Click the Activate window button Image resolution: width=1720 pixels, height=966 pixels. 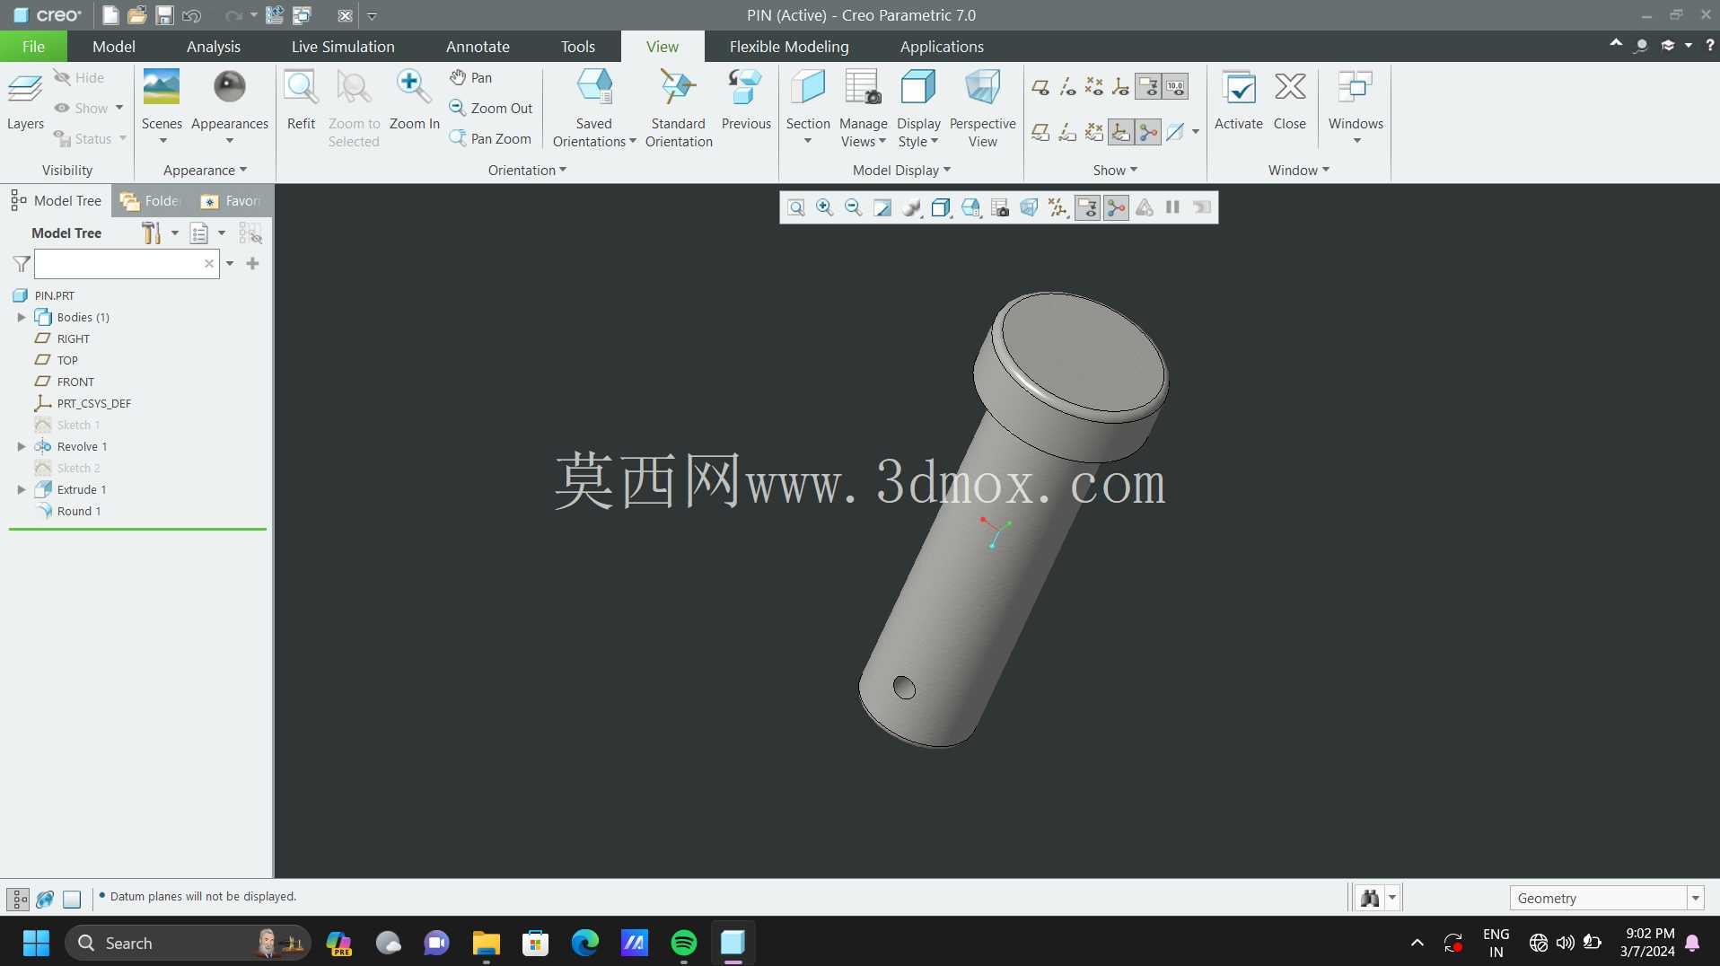[1238, 101]
